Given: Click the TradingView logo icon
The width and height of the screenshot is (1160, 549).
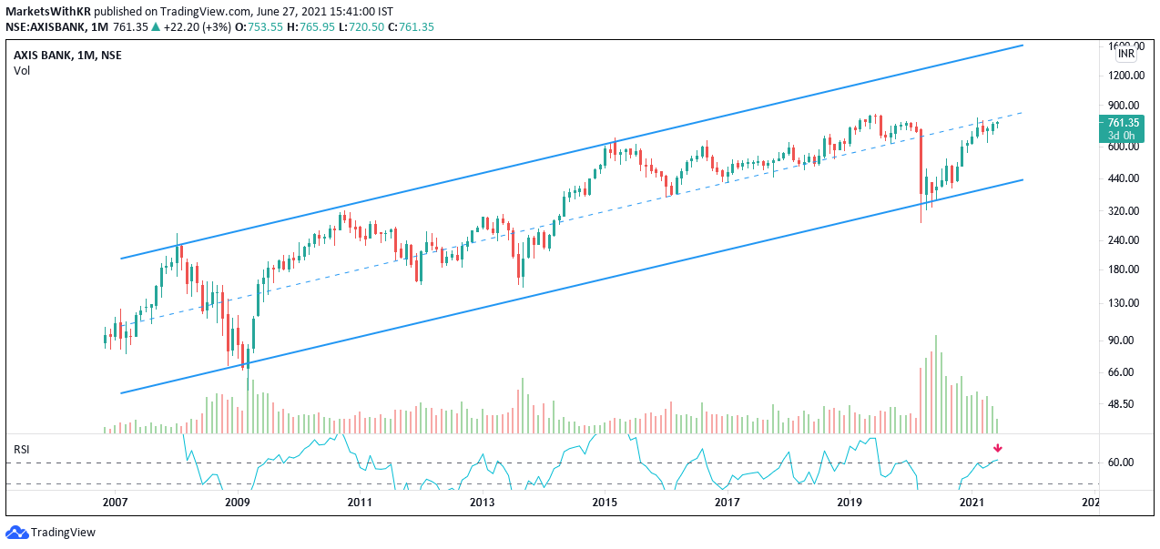Looking at the screenshot, I should [x=16, y=533].
